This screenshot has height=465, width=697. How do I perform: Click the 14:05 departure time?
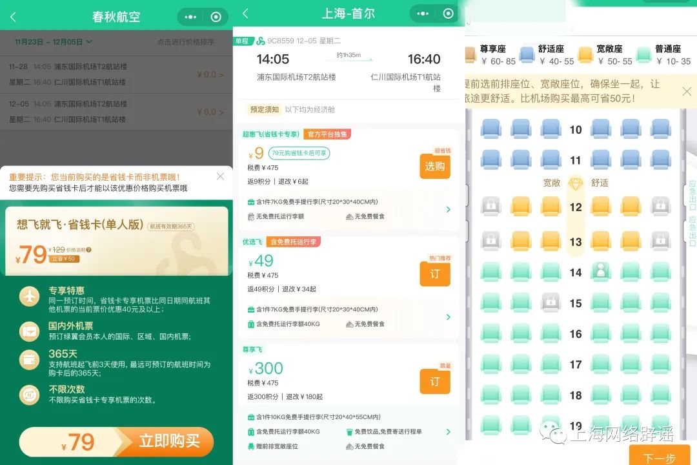(x=273, y=59)
